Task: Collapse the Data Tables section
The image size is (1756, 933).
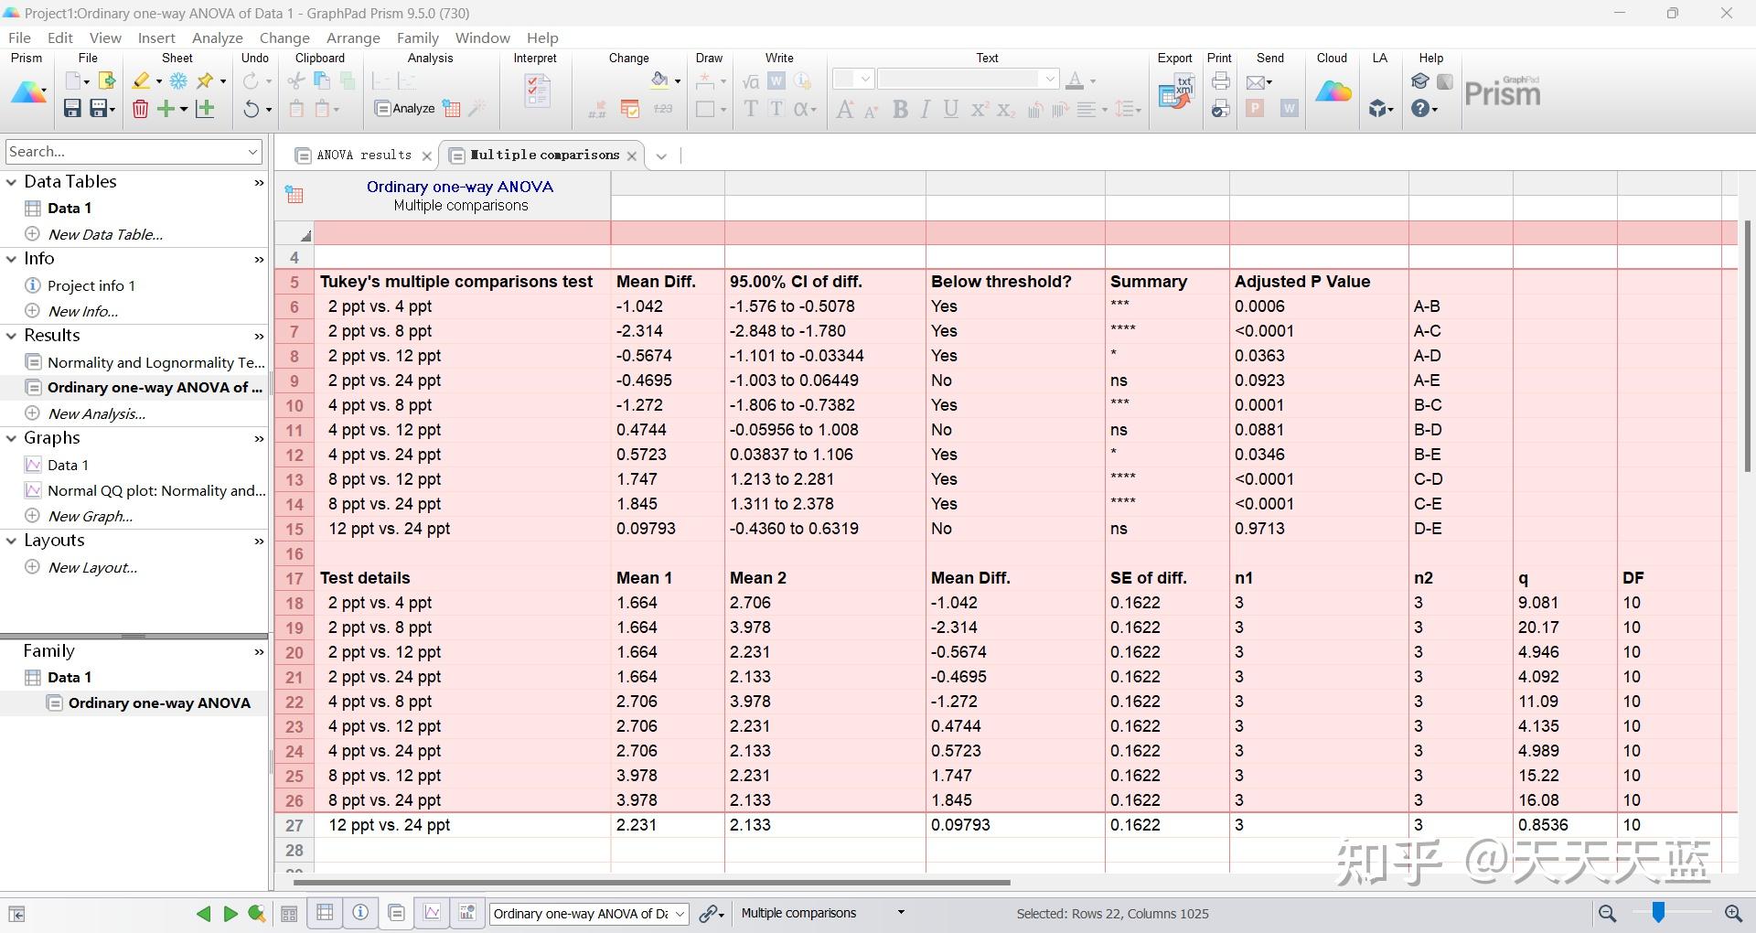Action: click(x=12, y=182)
